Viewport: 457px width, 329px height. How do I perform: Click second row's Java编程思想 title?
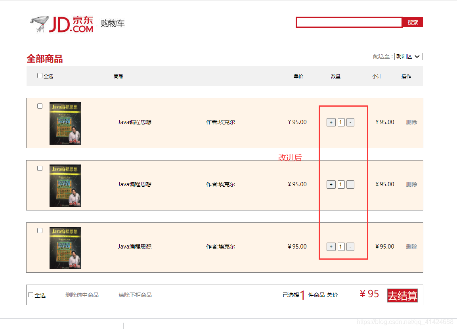(x=135, y=184)
